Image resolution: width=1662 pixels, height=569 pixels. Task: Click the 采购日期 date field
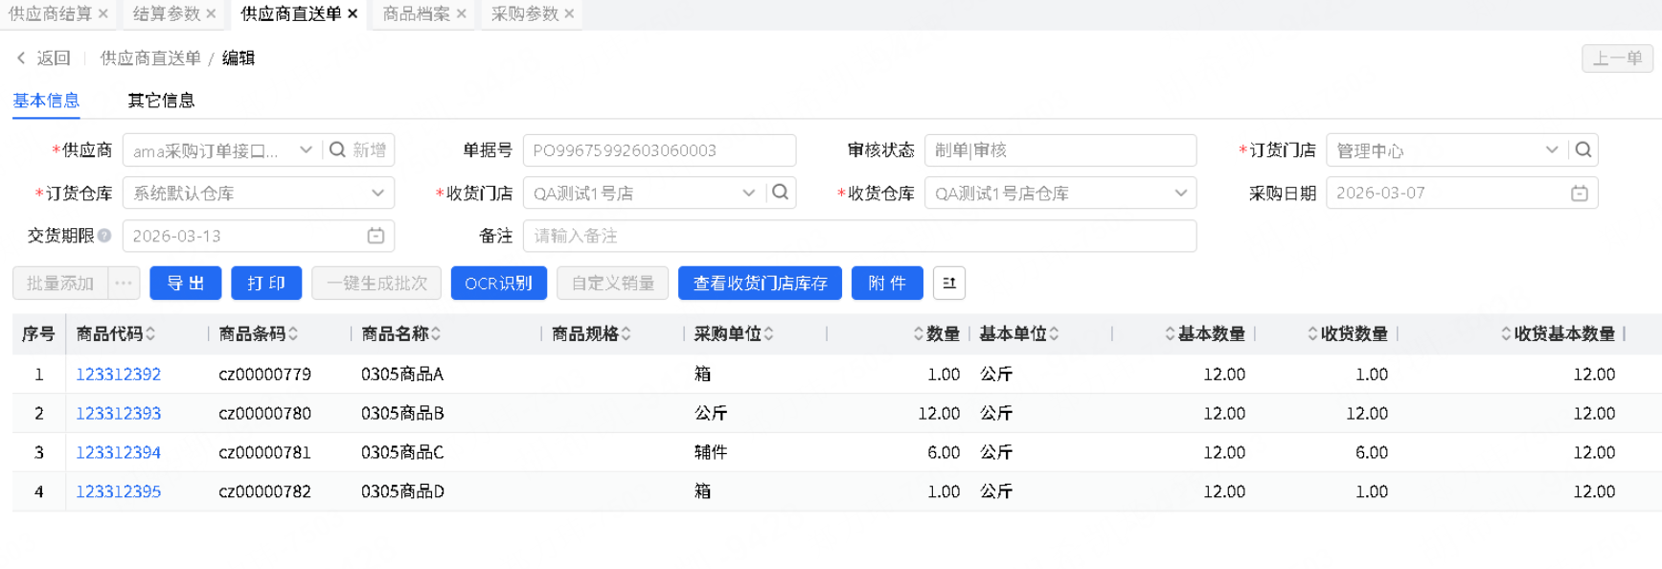1462,193
